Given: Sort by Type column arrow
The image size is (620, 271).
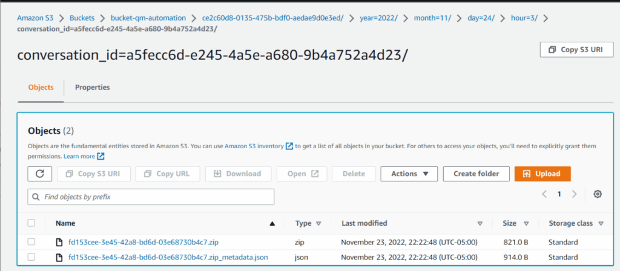Looking at the screenshot, I should tap(318, 223).
